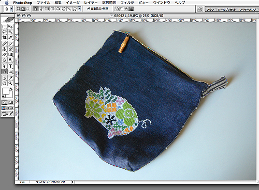This screenshot has height=190, width=259.
Task: Select the Zoom magnifier tool
Action: pyautogui.click(x=10, y=83)
